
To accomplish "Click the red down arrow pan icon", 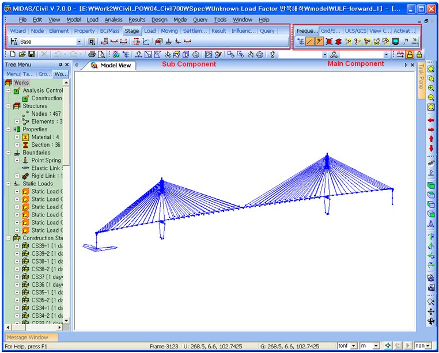I will point(431,149).
